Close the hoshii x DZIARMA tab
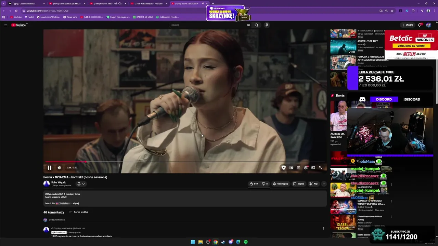438x246 pixels. click(x=207, y=3)
